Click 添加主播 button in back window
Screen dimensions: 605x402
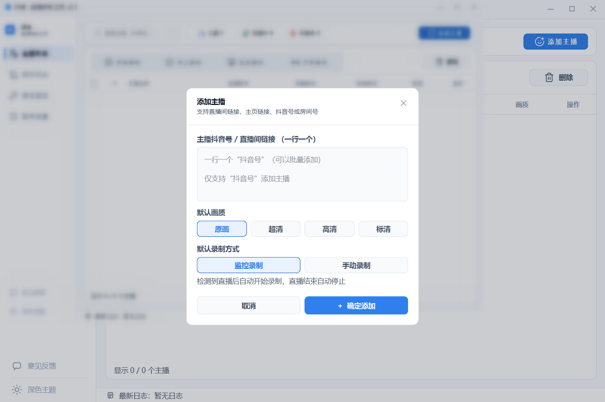point(556,42)
